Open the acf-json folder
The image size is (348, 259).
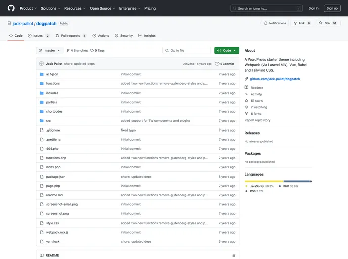(x=52, y=74)
